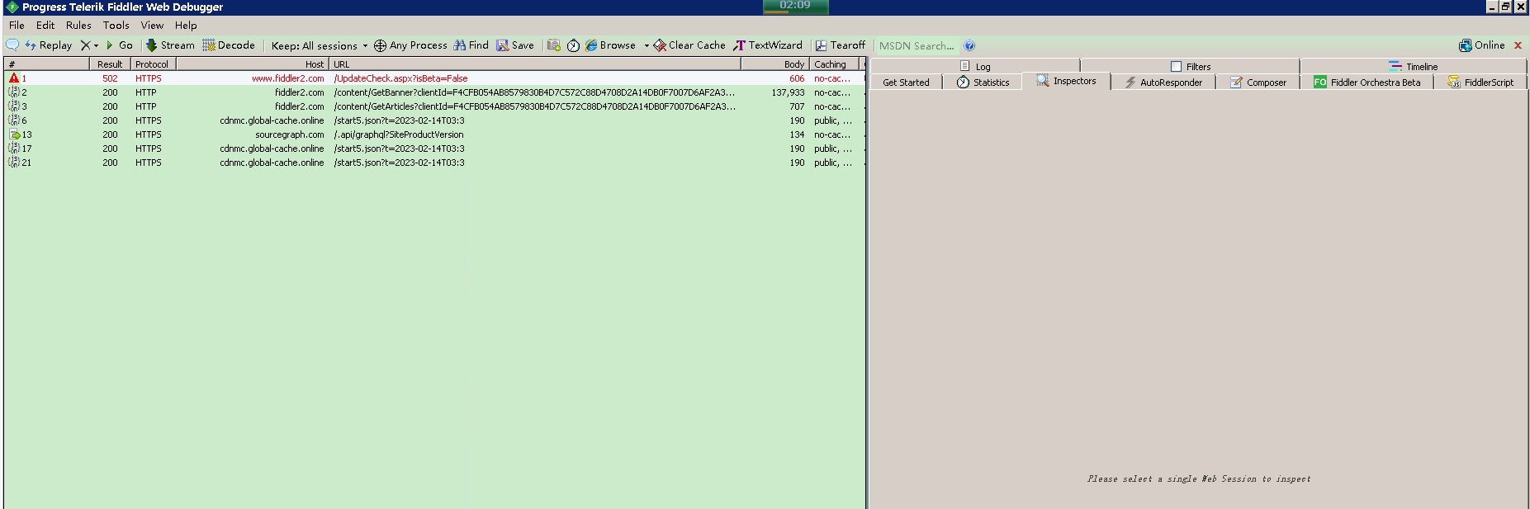Click the /UpdateCheck.aspx?isBeta=False URL
The image size is (1530, 509).
pyautogui.click(x=400, y=78)
